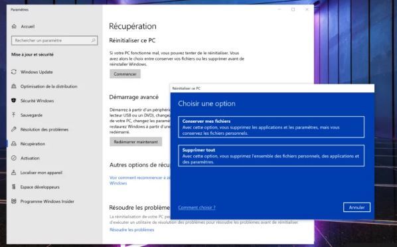
Task: Click the Programme Windows Insider icon
Action: point(14,201)
